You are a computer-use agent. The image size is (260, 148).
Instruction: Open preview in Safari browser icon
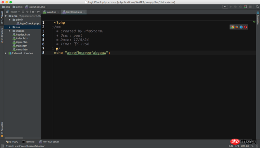pos(241,27)
